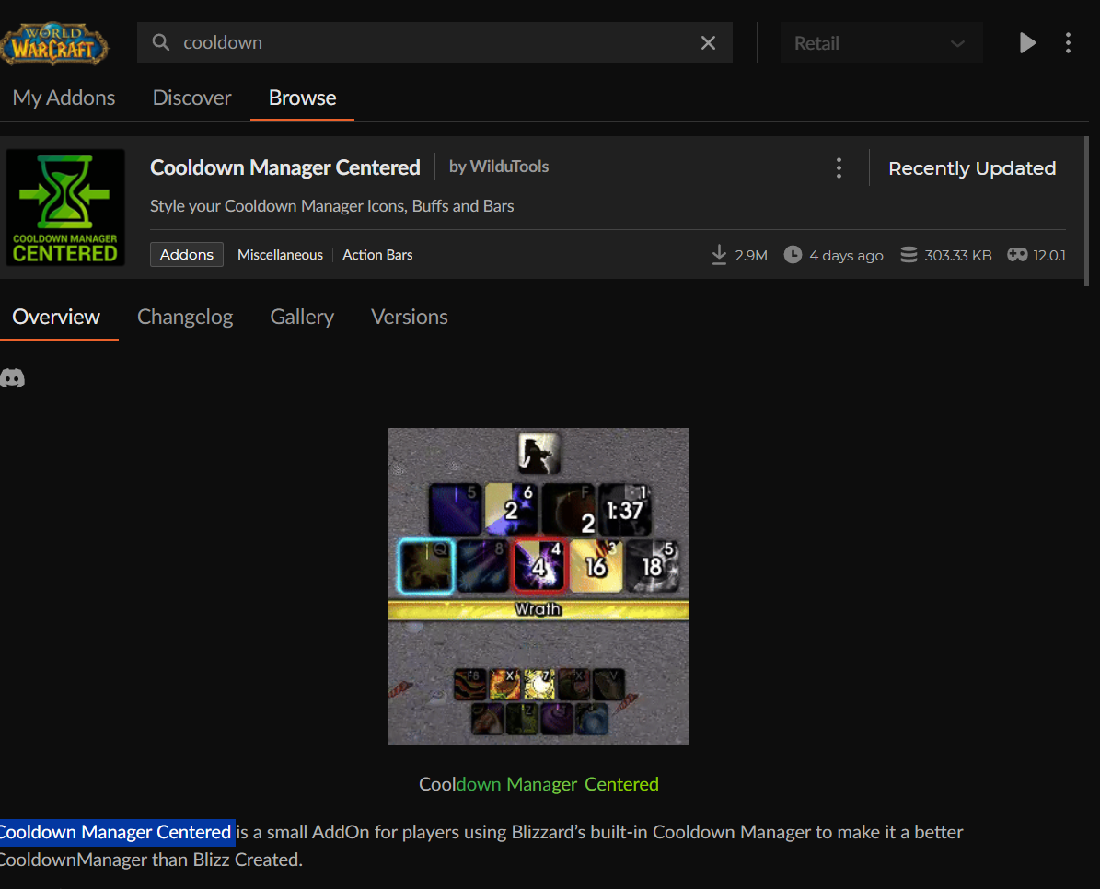This screenshot has width=1100, height=889.
Task: Click the vertical scrollbar on the right
Action: click(1087, 211)
